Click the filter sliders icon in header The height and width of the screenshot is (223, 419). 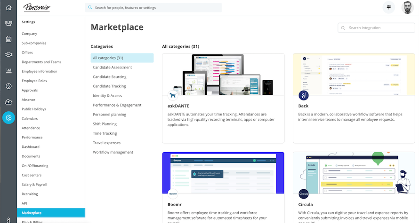coord(389,8)
